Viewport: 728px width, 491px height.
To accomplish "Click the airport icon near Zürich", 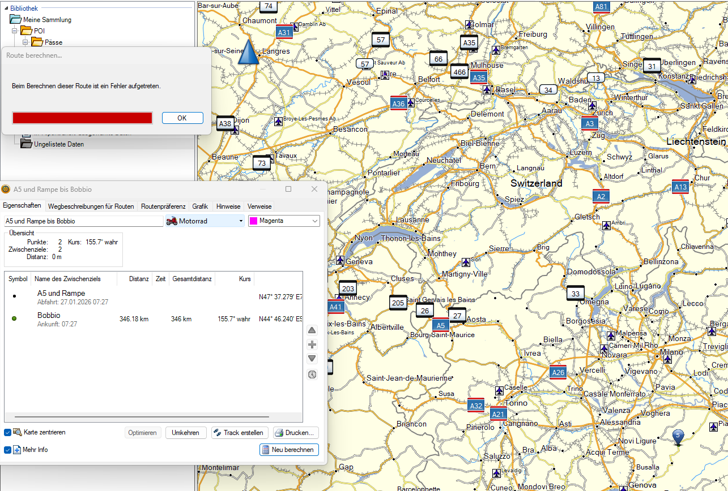I will 592,105.
